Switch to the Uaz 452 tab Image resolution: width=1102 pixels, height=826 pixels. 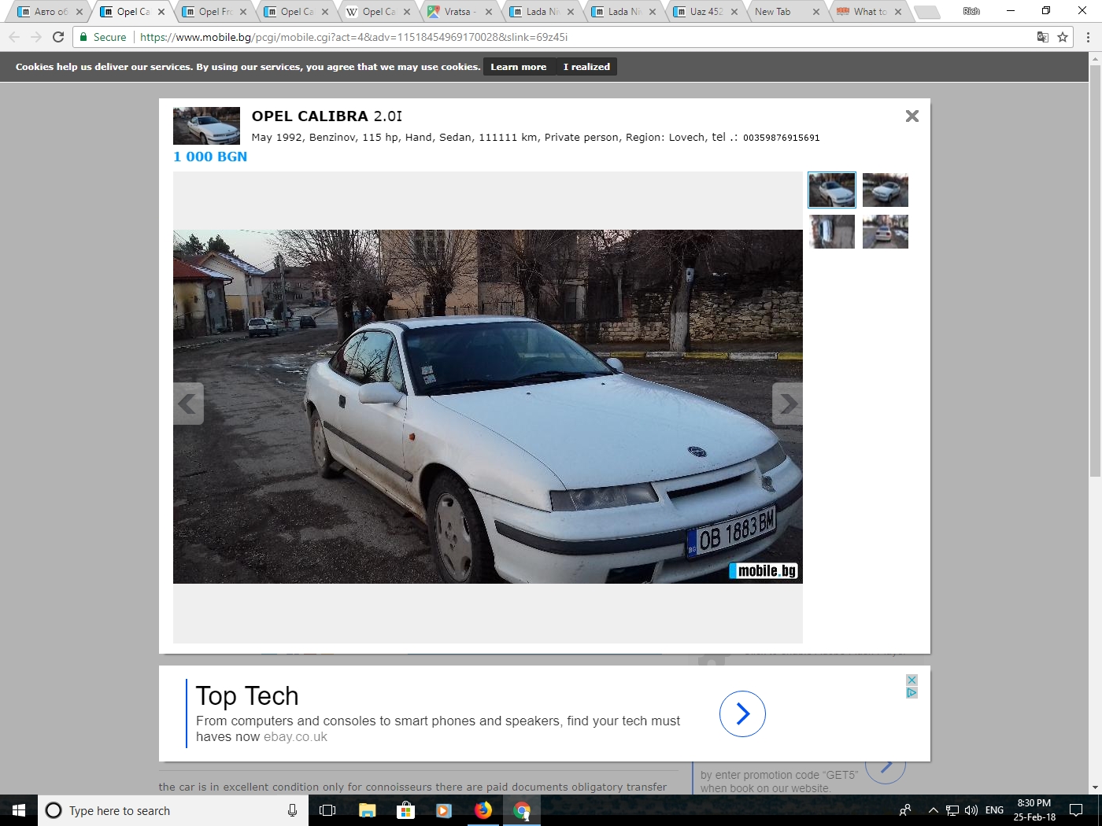pyautogui.click(x=706, y=12)
